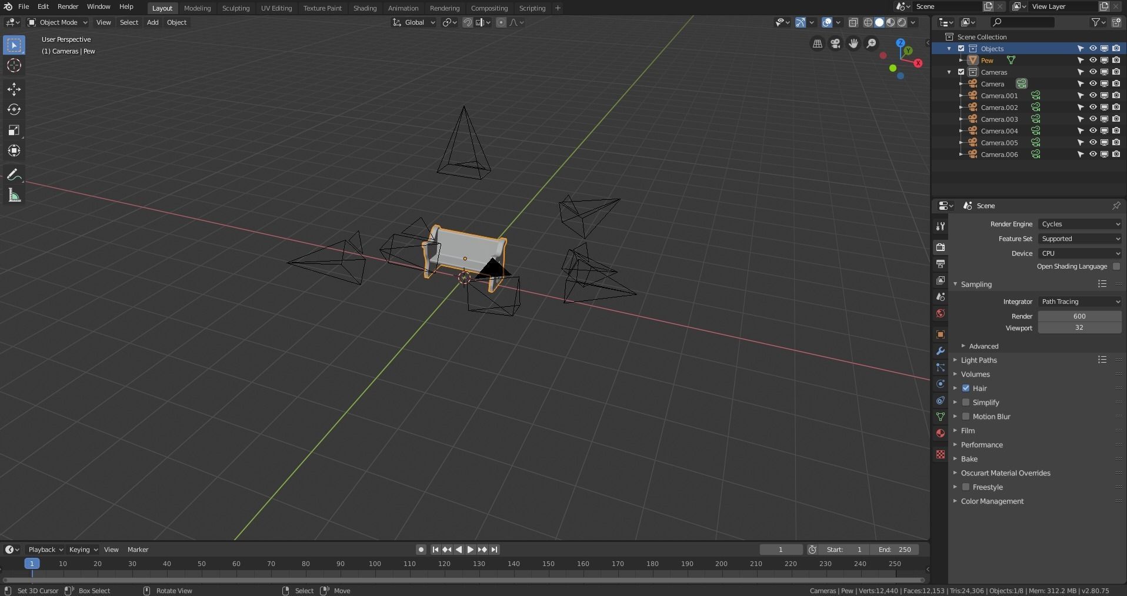The width and height of the screenshot is (1127, 596).
Task: Click the current frame number field
Action: (781, 550)
